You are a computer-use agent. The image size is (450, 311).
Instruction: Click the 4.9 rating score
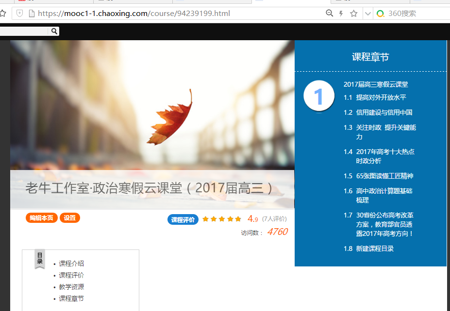253,219
